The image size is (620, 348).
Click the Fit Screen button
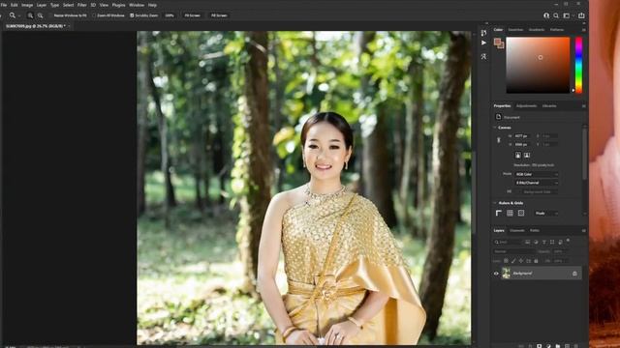click(x=192, y=15)
